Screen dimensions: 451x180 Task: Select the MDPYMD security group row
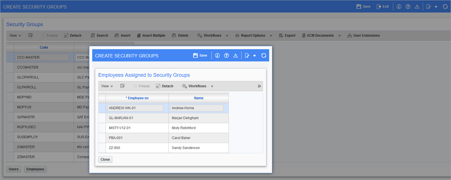[x=48, y=97]
